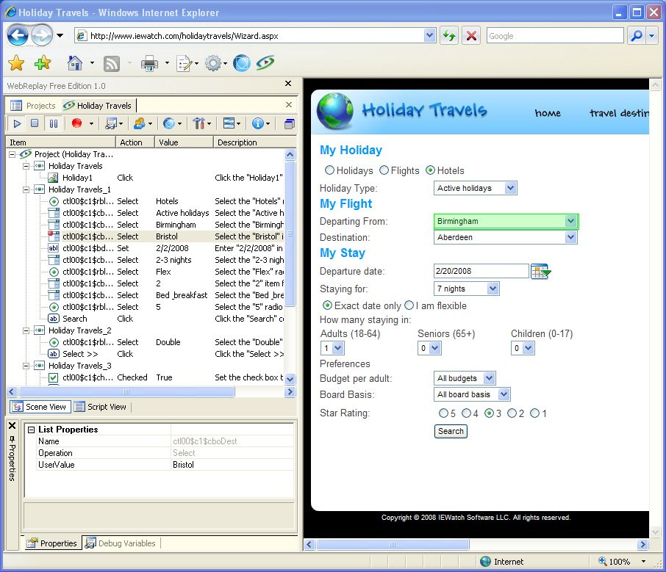
Task: Click the Stop replay icon
Action: click(35, 123)
